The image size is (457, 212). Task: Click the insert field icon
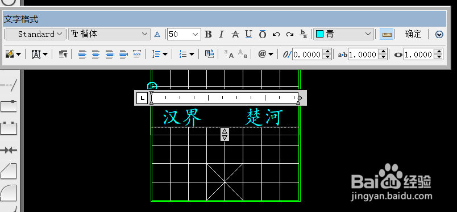[x=209, y=54]
